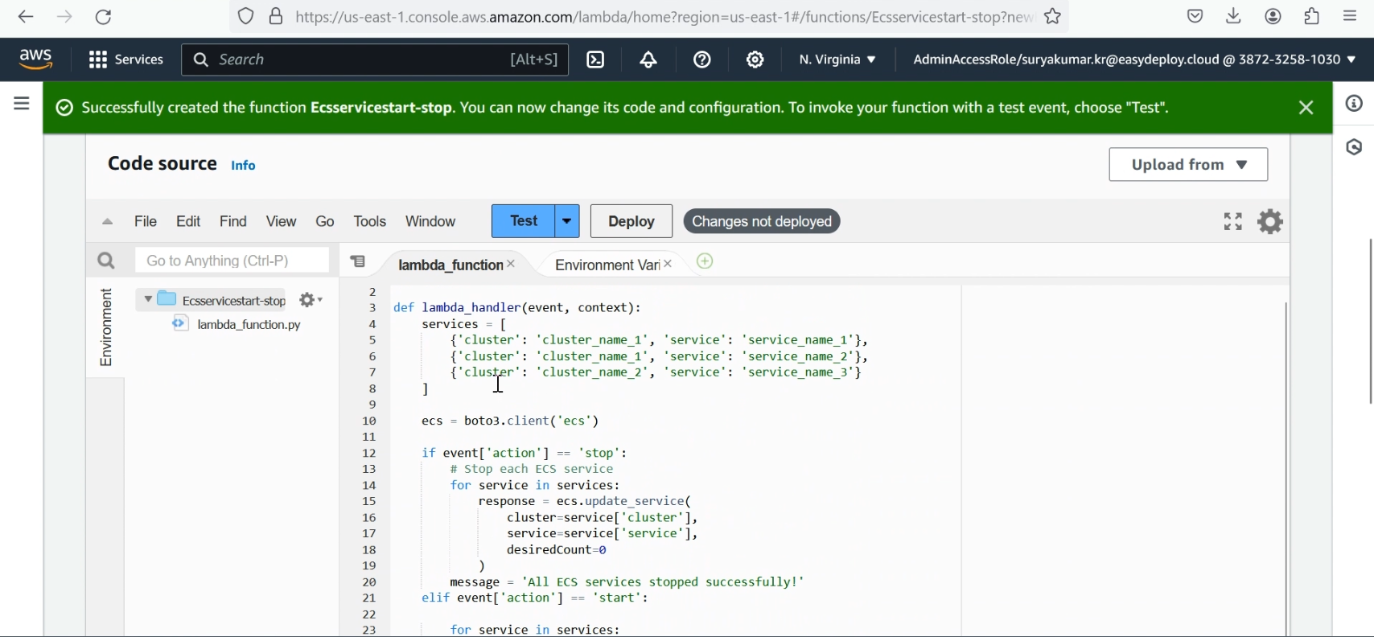Open the Edit menu

(188, 222)
